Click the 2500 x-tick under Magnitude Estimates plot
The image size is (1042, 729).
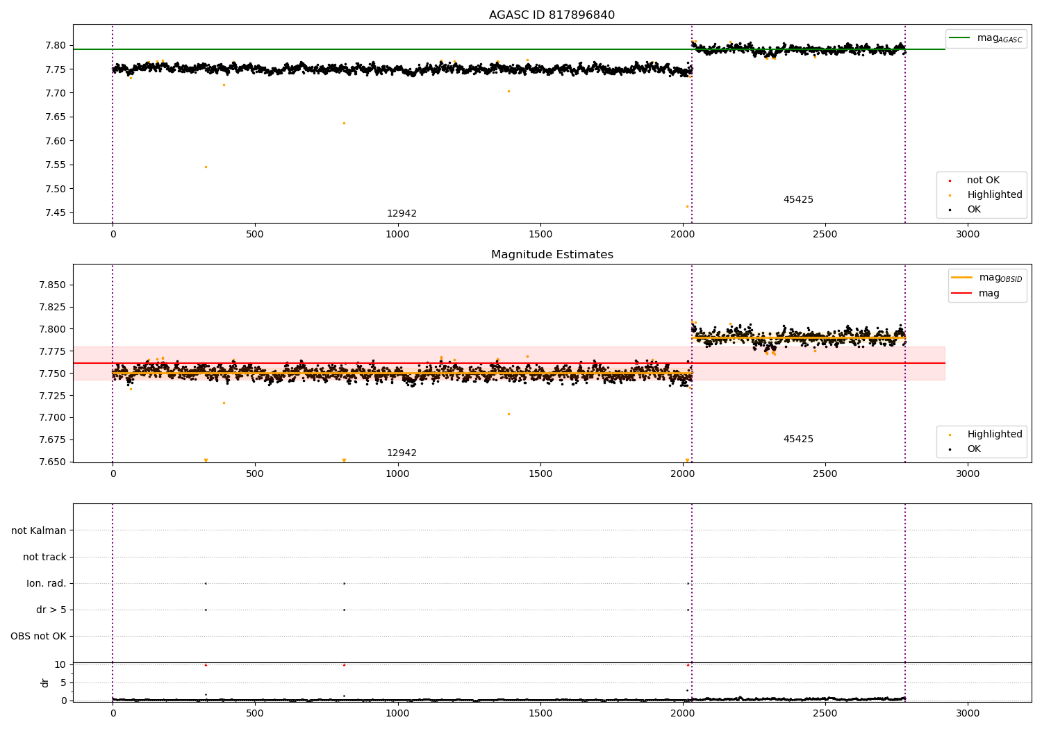[825, 474]
